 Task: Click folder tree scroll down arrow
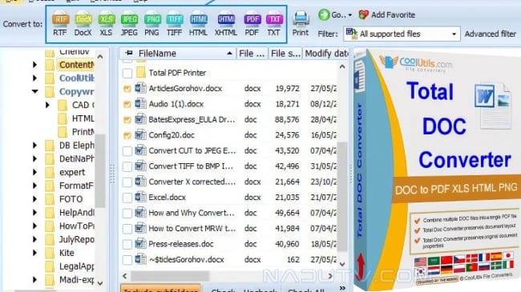pos(100,283)
